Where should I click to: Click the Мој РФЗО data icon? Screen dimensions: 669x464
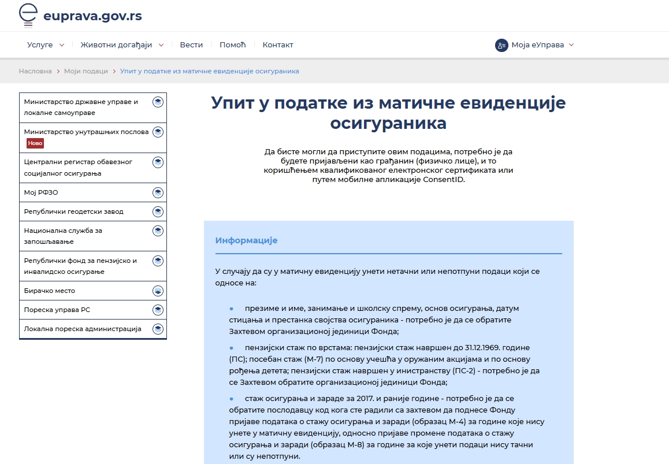click(x=157, y=192)
